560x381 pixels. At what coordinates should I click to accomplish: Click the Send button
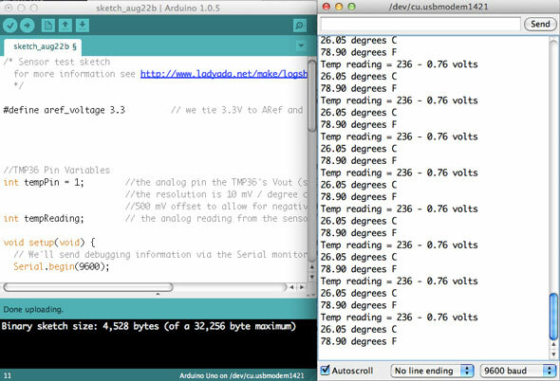point(540,24)
